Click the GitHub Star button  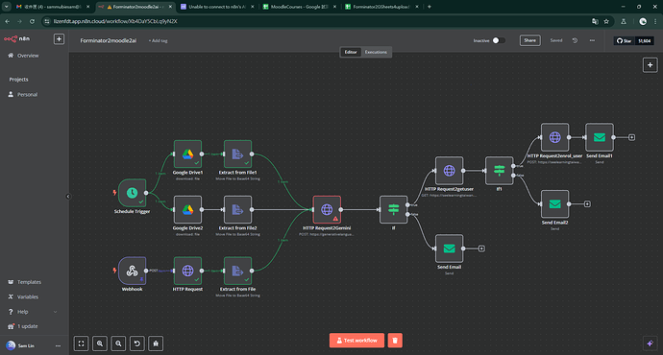point(625,40)
